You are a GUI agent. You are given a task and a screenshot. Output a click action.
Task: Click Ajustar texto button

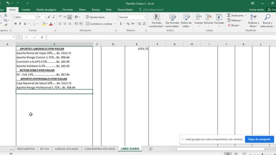pos(95,17)
